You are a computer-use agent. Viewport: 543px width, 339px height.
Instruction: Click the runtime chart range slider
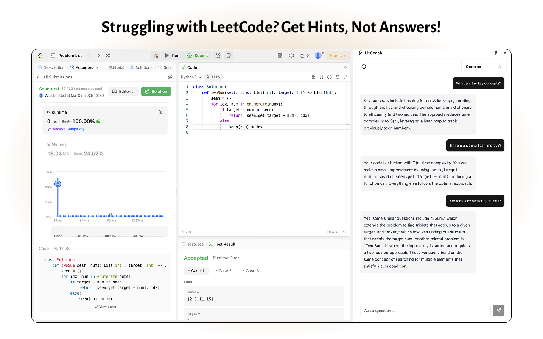point(109,231)
